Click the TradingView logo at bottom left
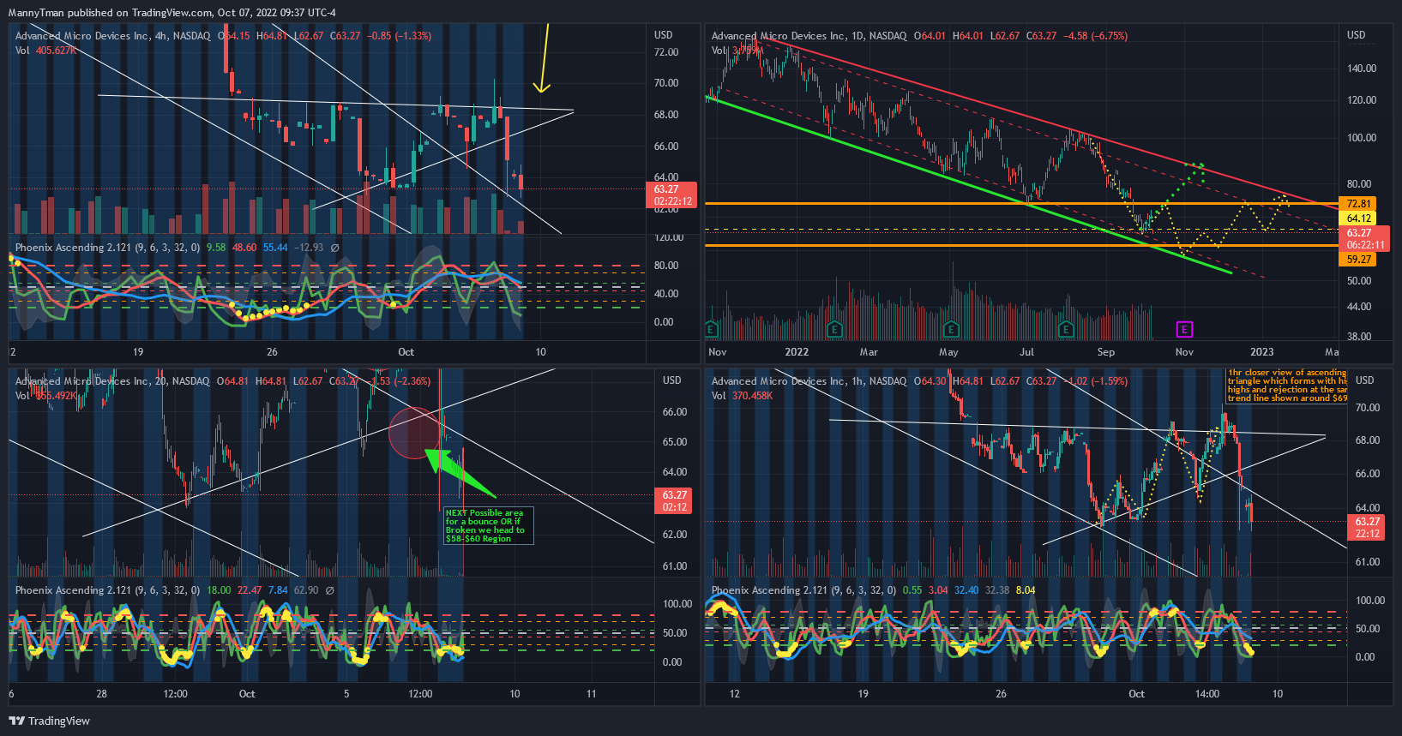 click(50, 721)
